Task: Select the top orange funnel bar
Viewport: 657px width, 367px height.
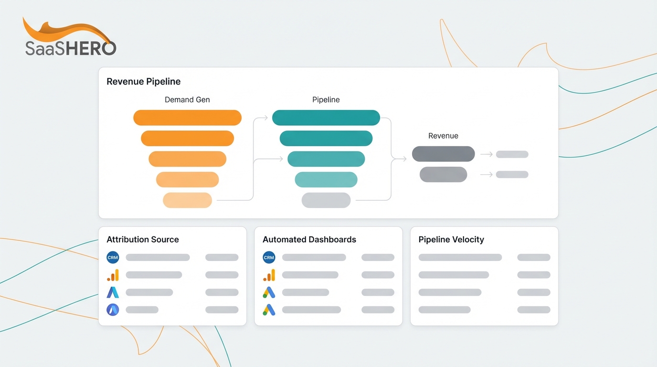Action: click(187, 118)
